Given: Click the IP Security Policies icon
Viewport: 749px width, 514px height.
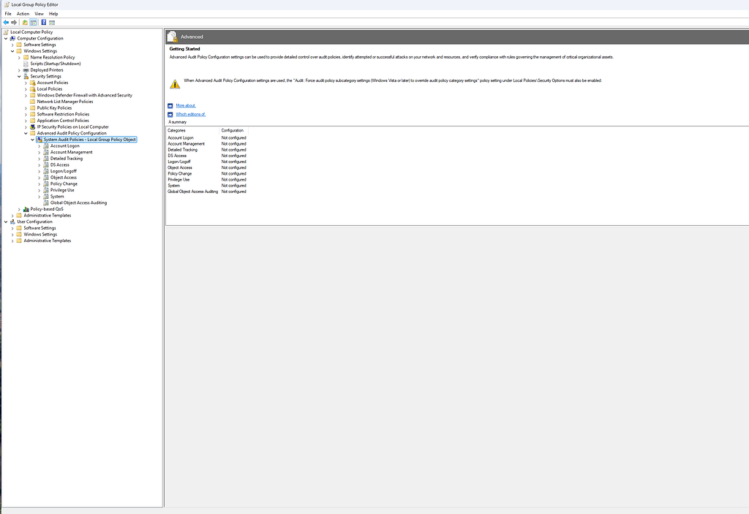Looking at the screenshot, I should (33, 127).
